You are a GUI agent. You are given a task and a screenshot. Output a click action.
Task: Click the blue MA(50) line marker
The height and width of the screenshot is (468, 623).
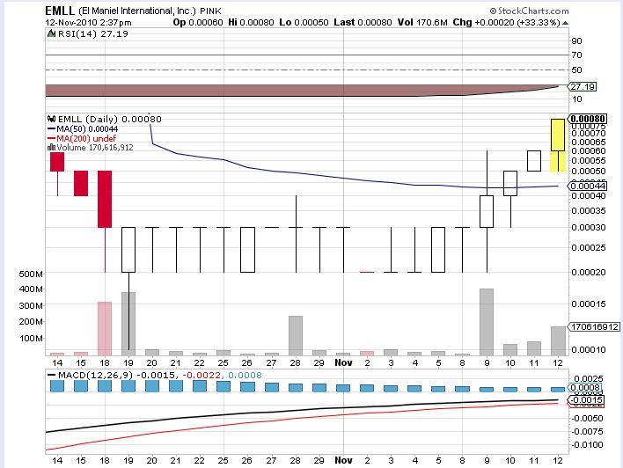pos(51,128)
